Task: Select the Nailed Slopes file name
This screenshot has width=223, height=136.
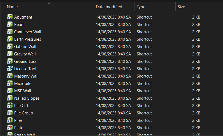Action: pos(27,98)
